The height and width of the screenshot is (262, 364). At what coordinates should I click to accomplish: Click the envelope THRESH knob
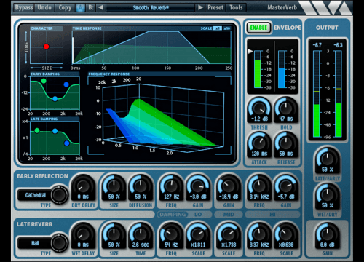point(259,108)
